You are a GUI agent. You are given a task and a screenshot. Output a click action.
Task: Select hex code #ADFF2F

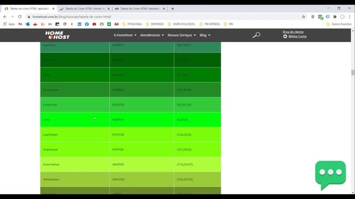pyautogui.click(x=118, y=164)
